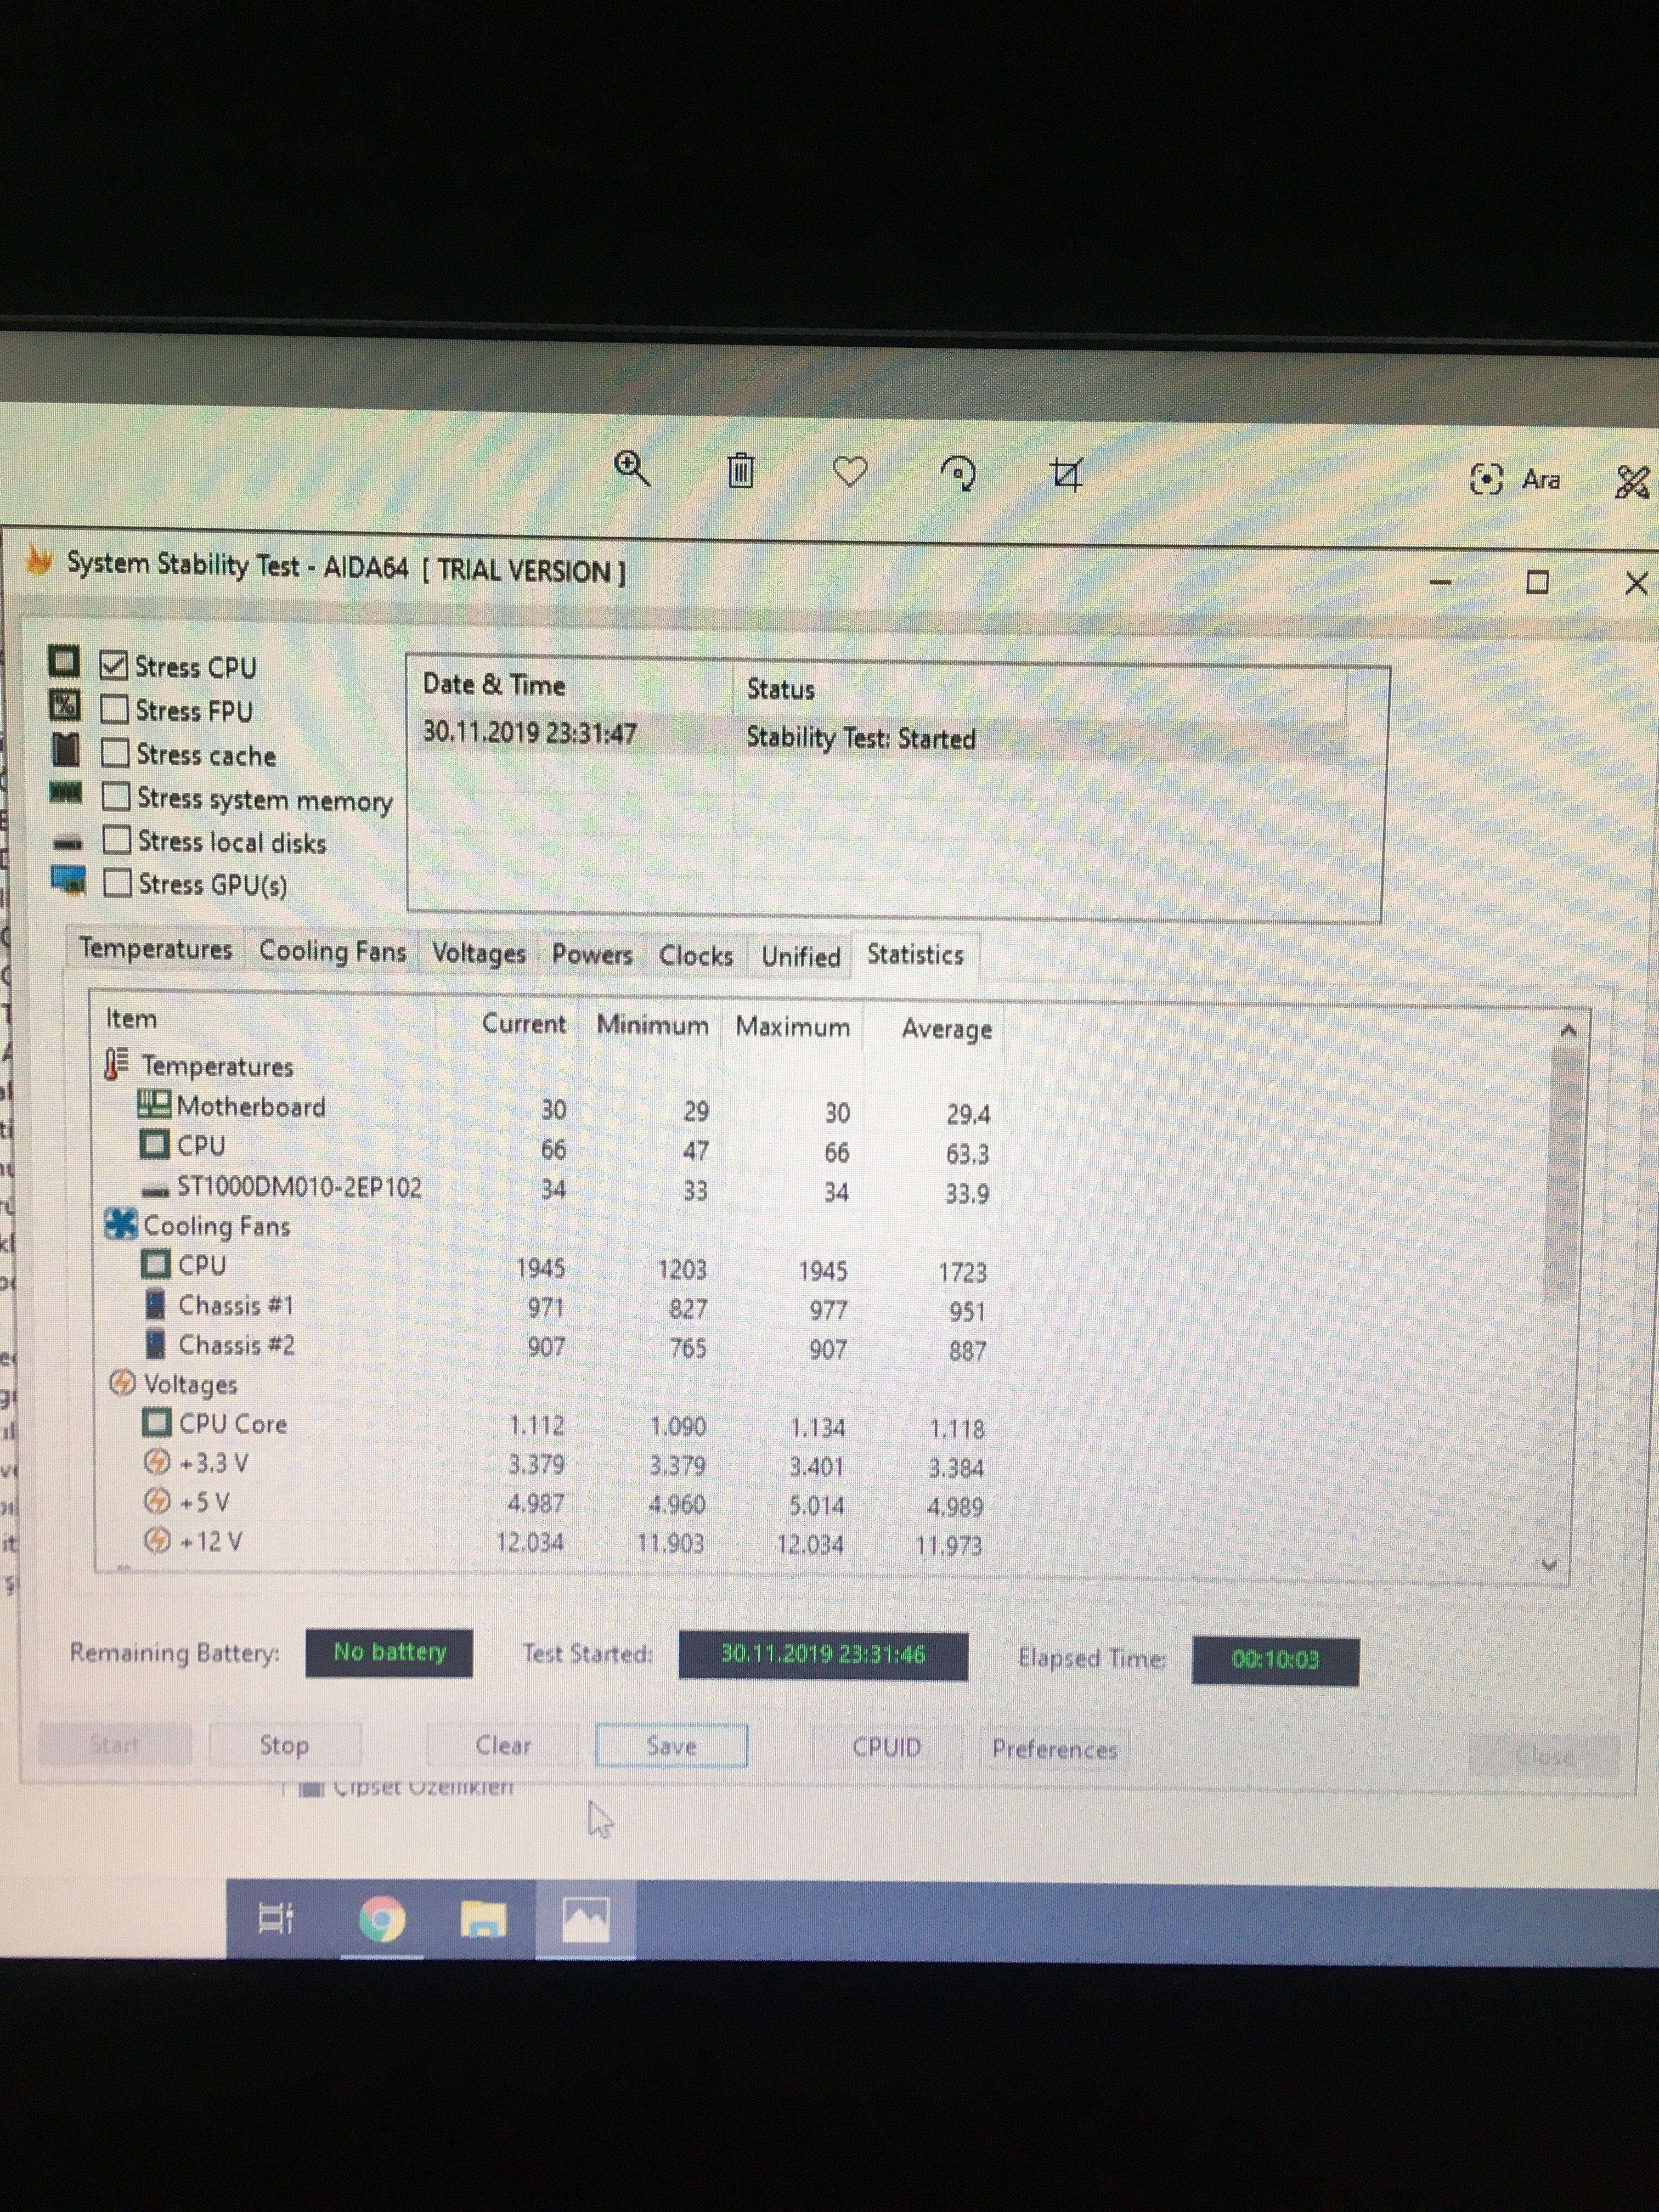1659x2212 pixels.
Task: Select the Photos app taskbar icon
Action: coord(585,1919)
